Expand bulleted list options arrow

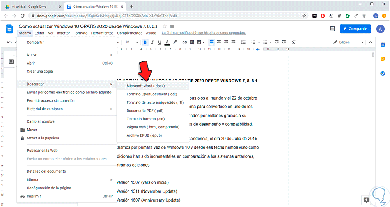(271, 42)
